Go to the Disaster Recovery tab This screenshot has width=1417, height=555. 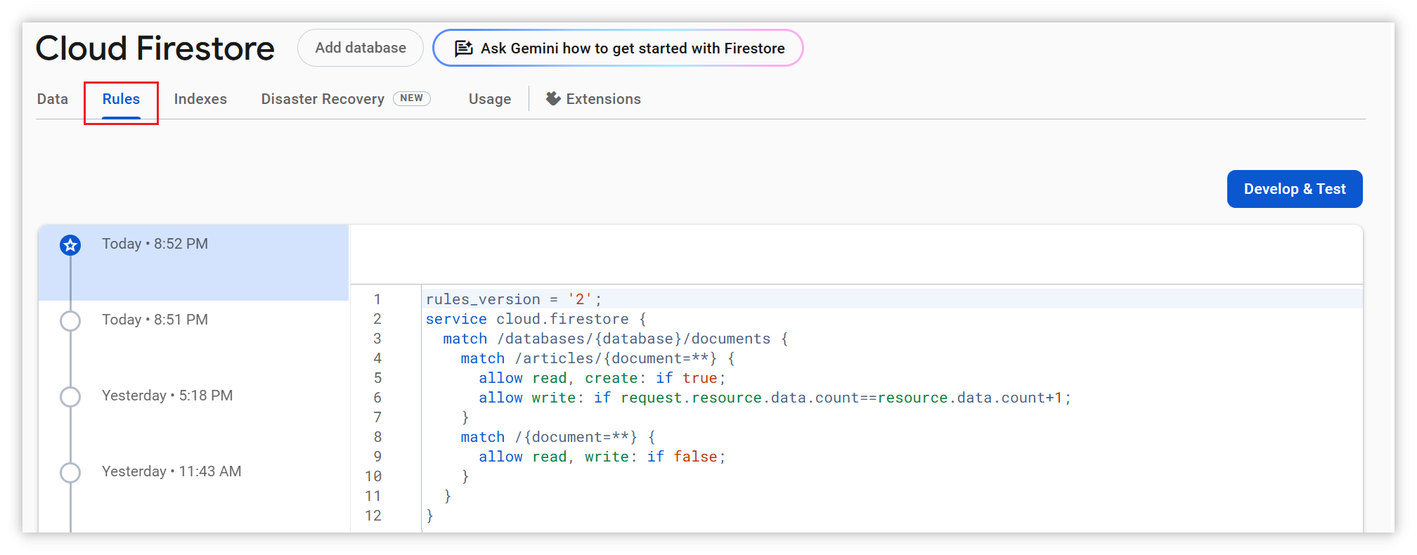click(x=323, y=99)
